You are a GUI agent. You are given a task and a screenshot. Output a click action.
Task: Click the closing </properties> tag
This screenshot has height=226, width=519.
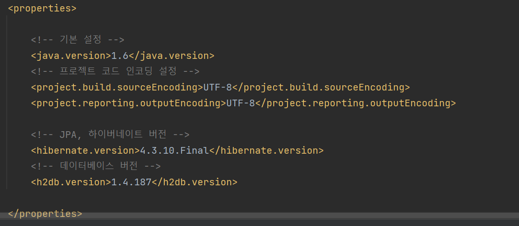pos(45,214)
